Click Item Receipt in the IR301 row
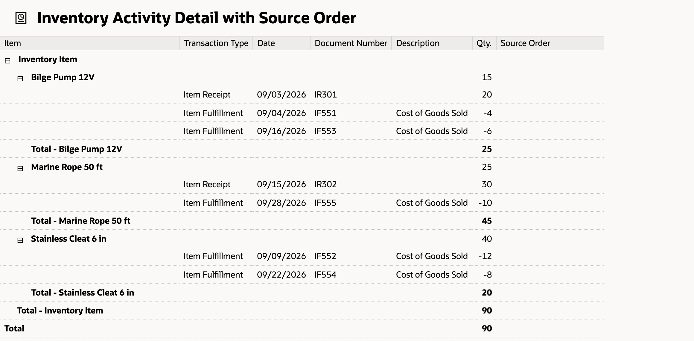Screen dimensions: 694x341 (207, 95)
